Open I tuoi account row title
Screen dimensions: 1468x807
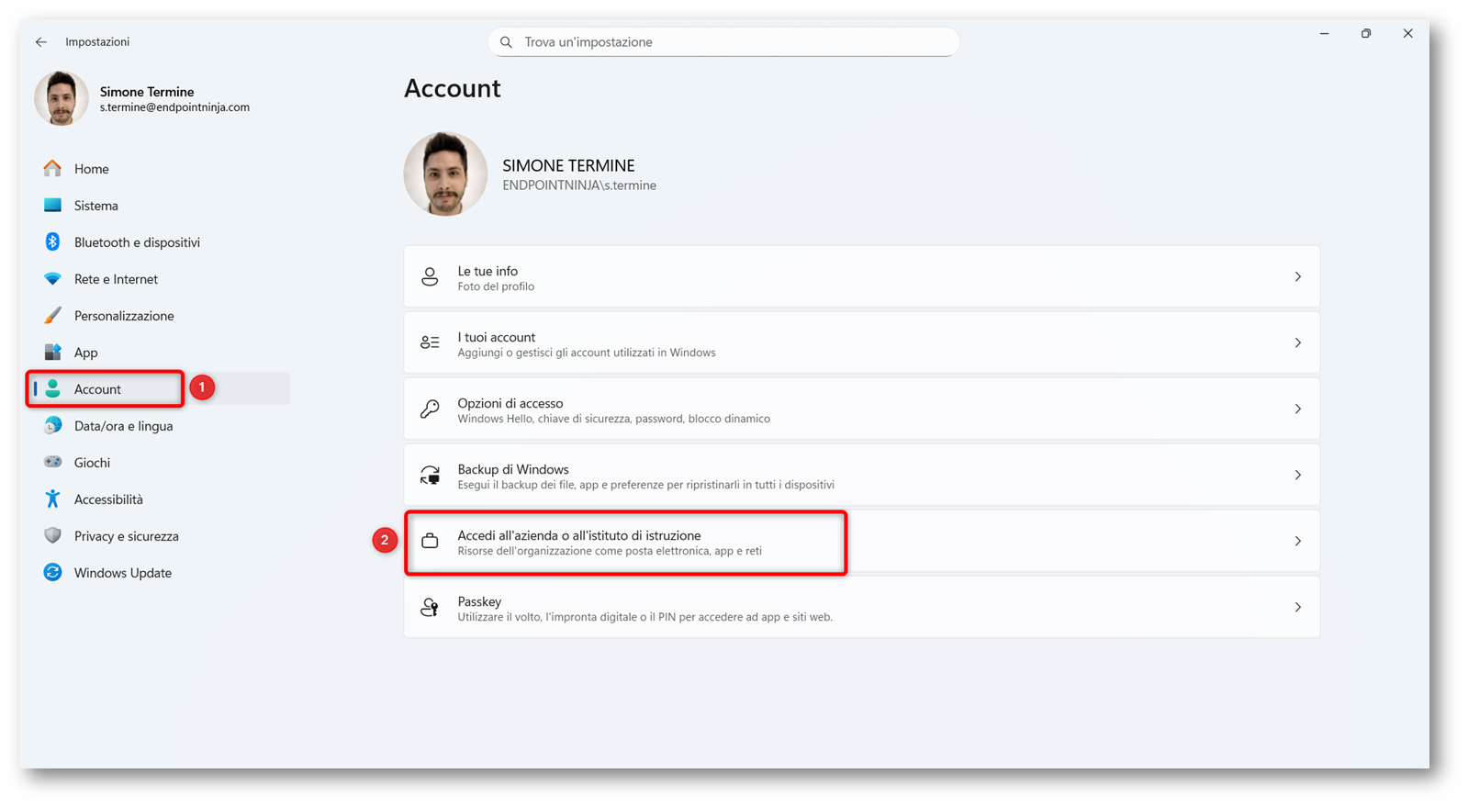(497, 337)
